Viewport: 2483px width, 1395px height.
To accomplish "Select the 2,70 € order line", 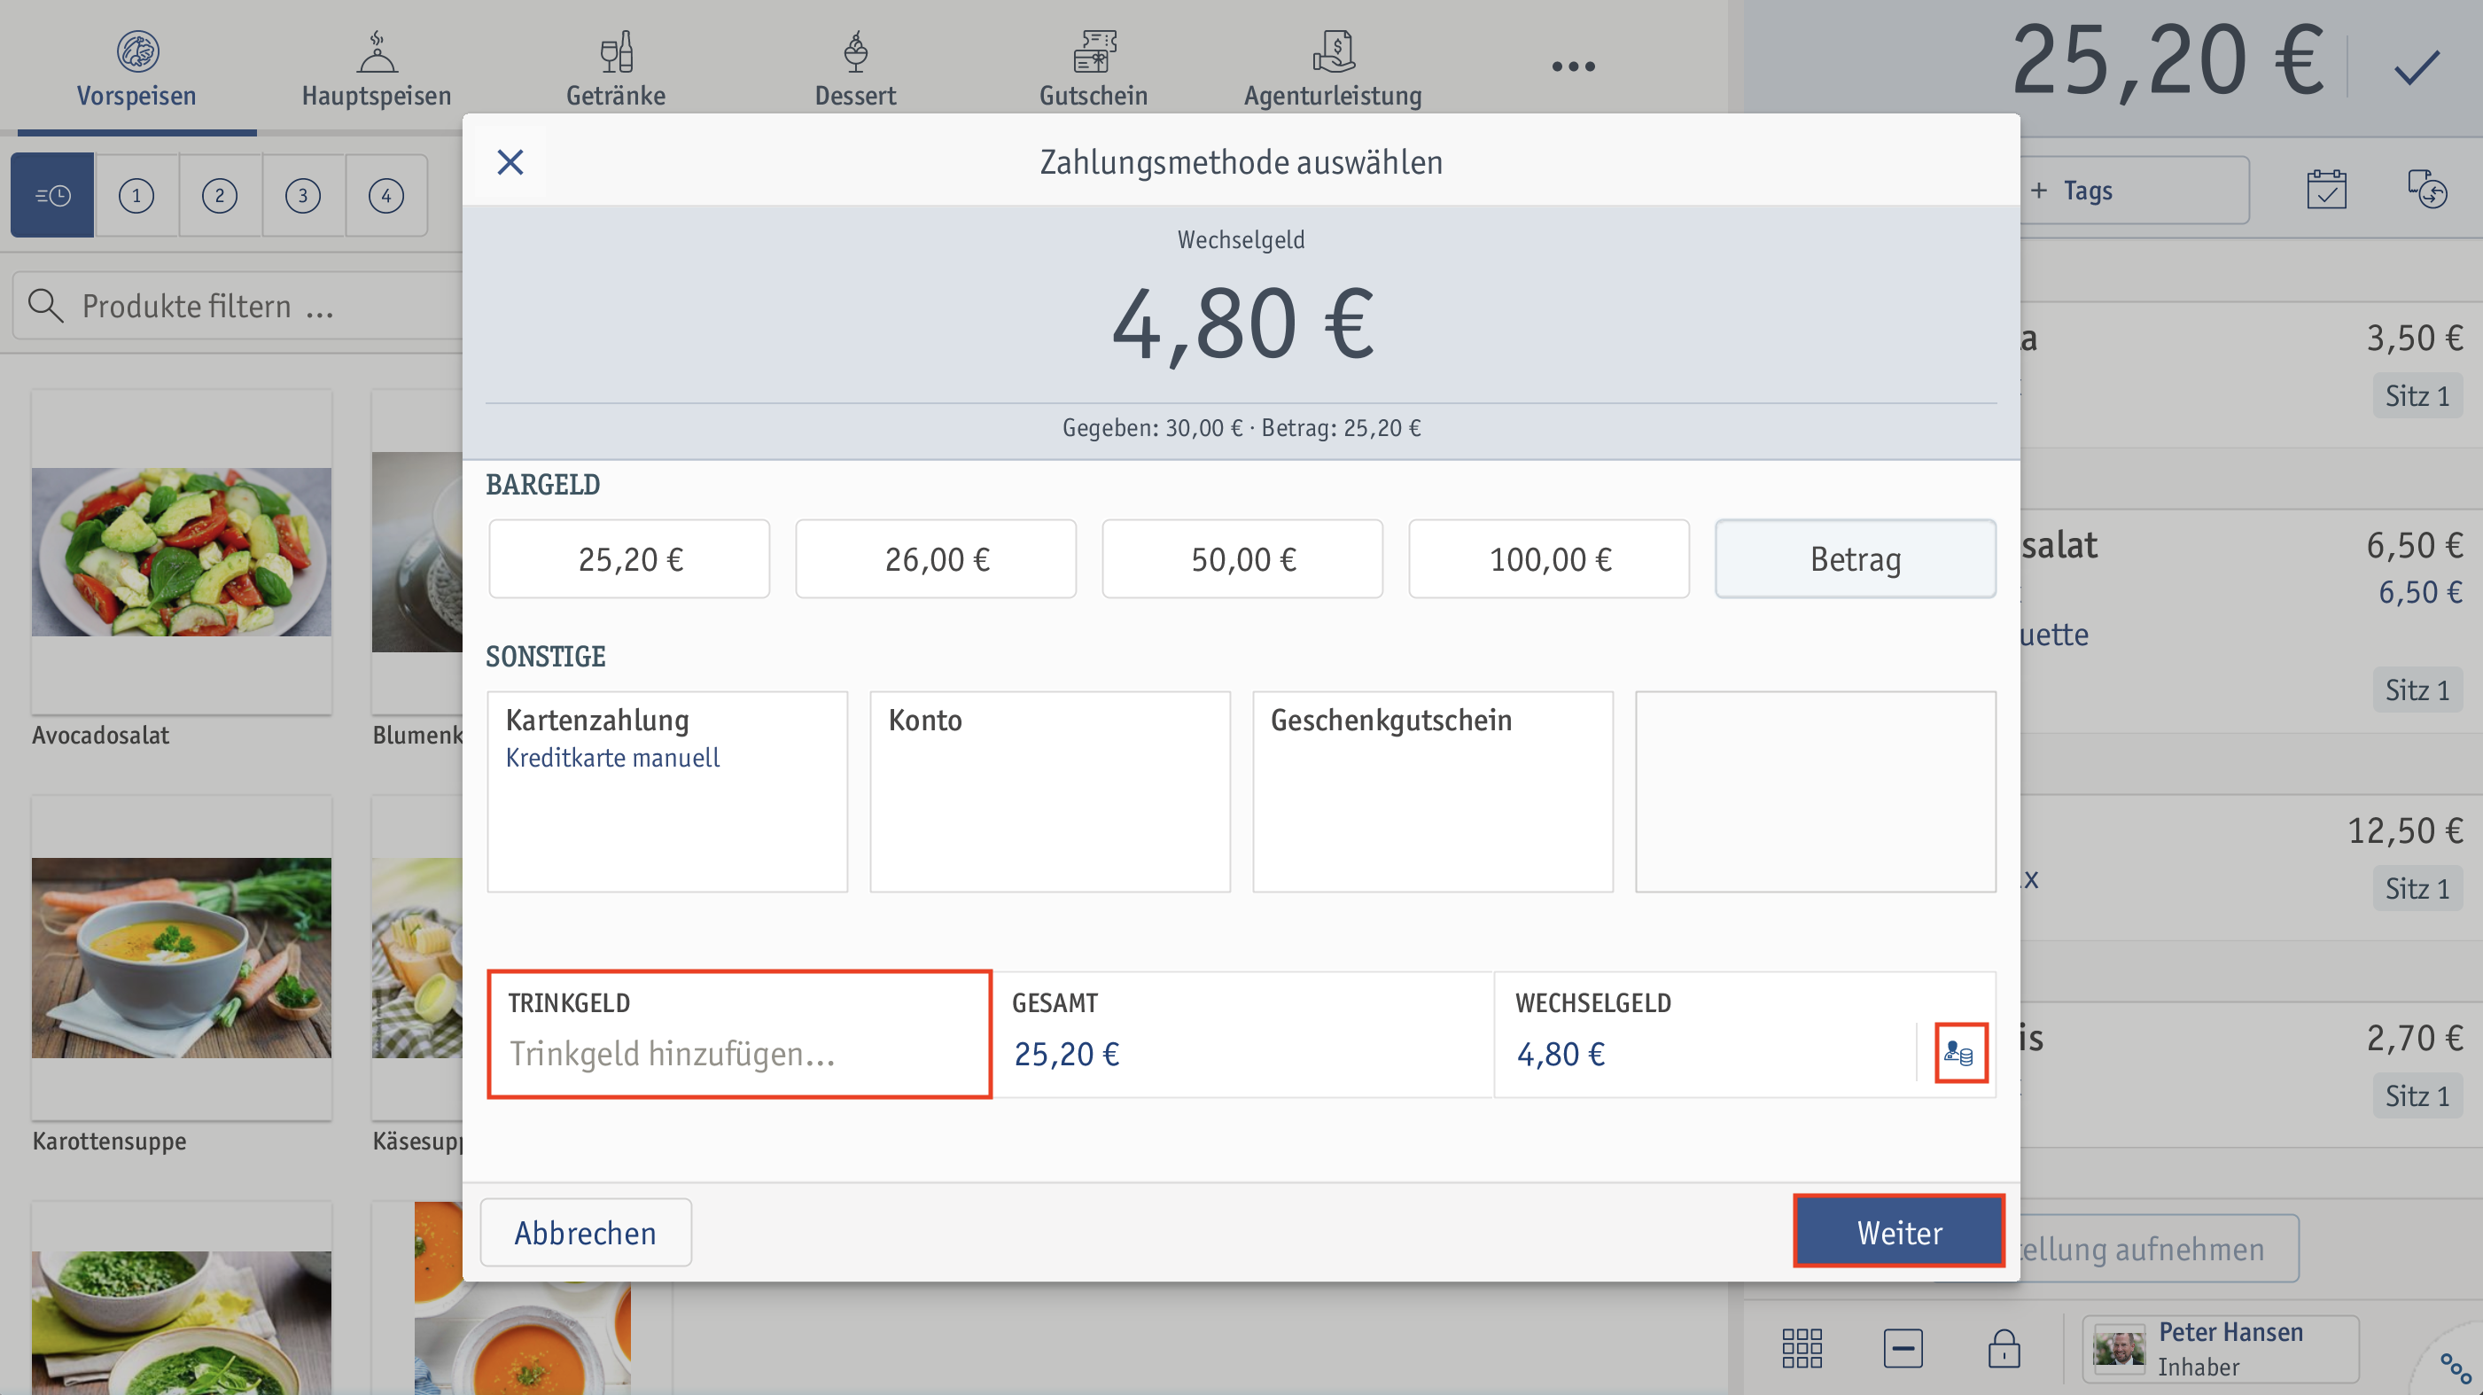I will coord(2251,1075).
